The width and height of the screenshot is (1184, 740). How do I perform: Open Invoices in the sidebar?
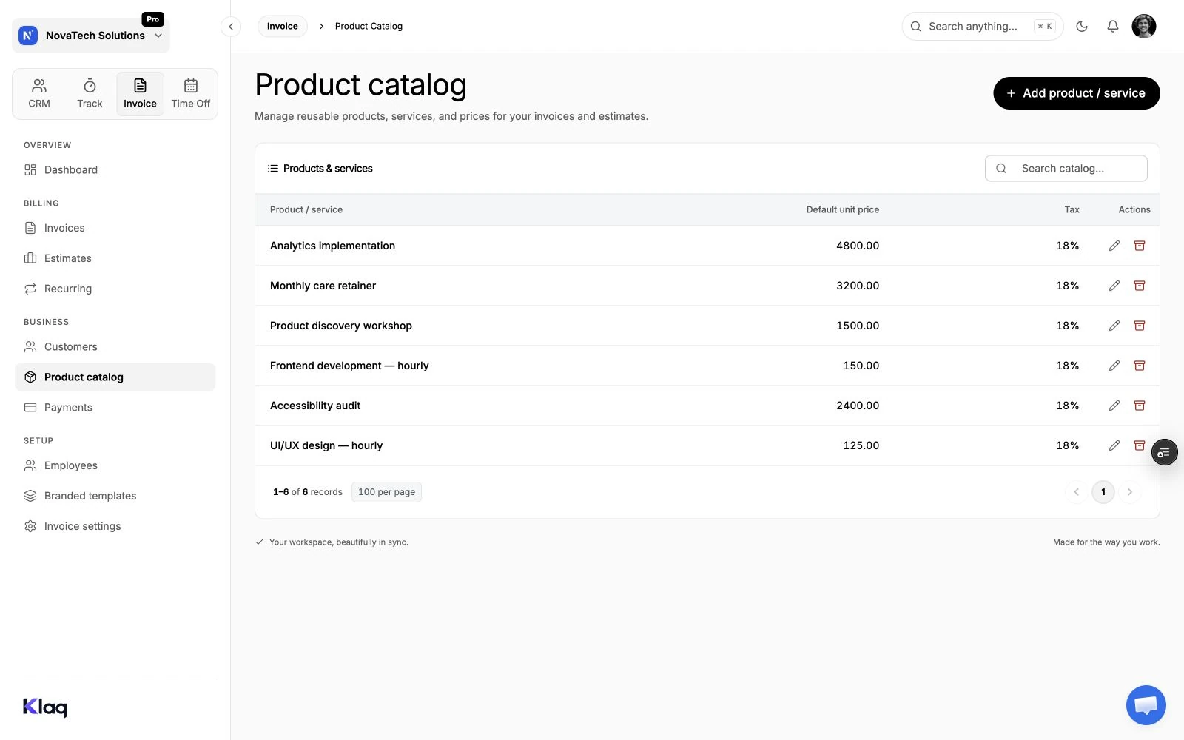pos(115,228)
